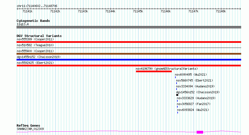Open nsv5592425 (Ebert2021) label
Screen dimensions: 249x135
35,63
